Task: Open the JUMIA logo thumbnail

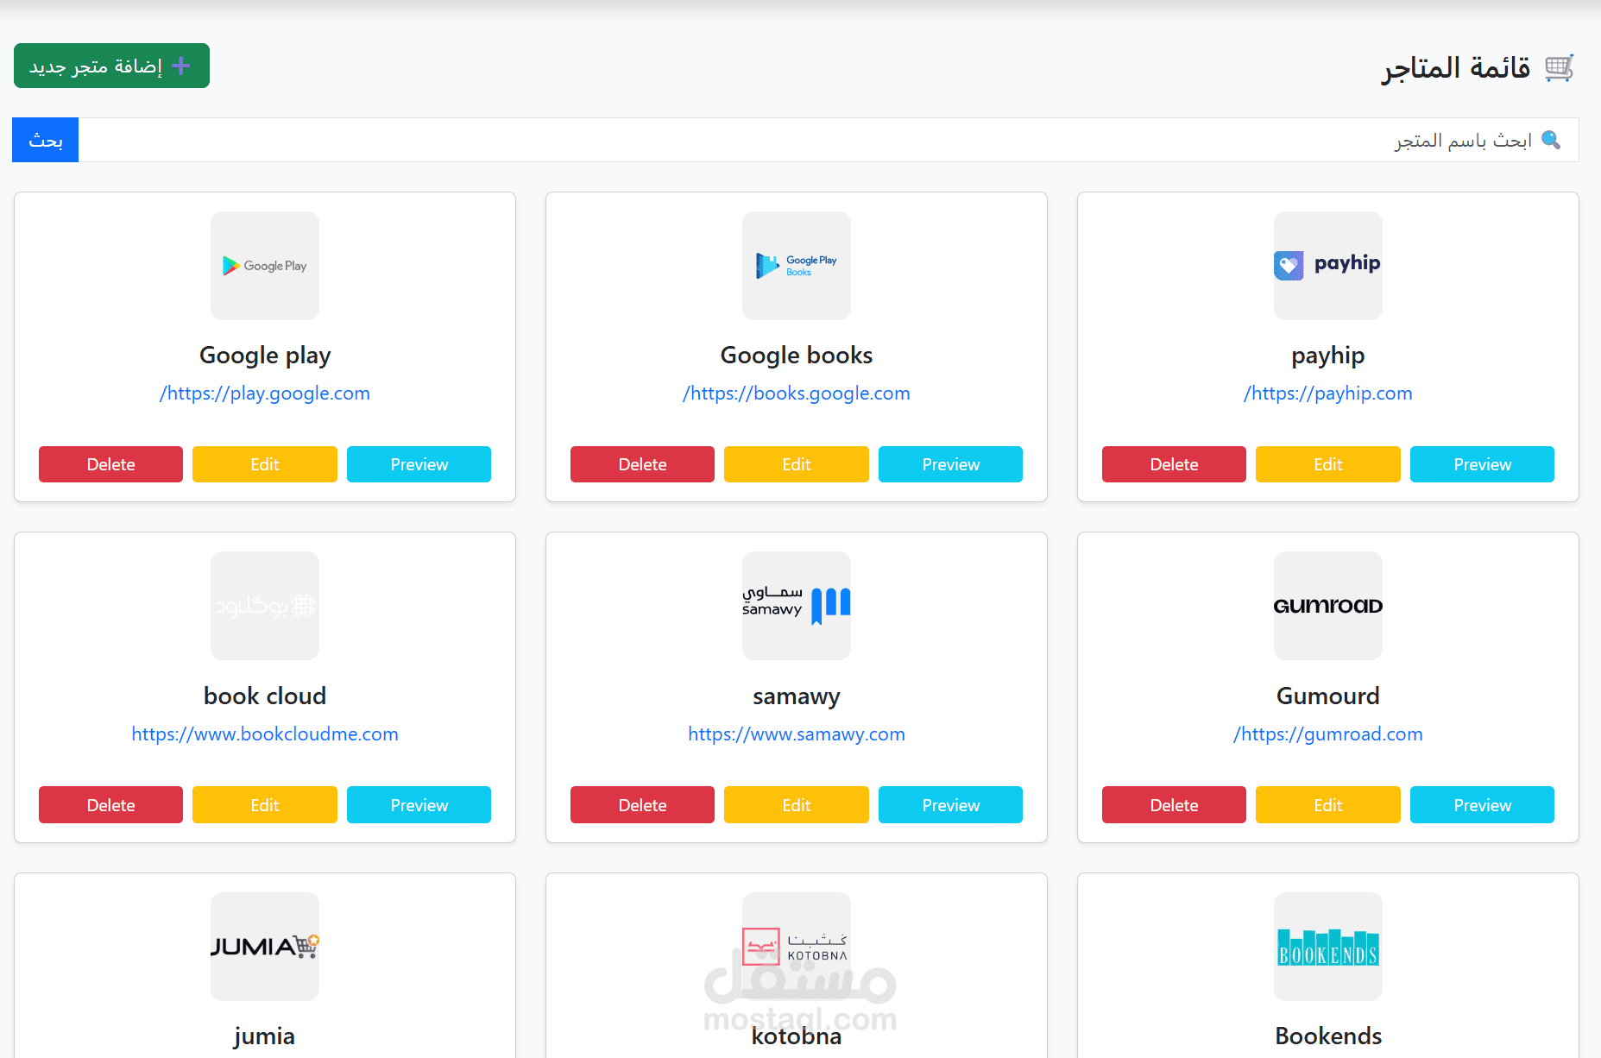Action: (x=265, y=947)
